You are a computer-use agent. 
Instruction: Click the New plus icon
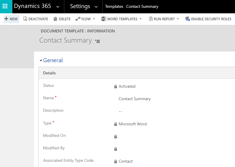pos(6,19)
